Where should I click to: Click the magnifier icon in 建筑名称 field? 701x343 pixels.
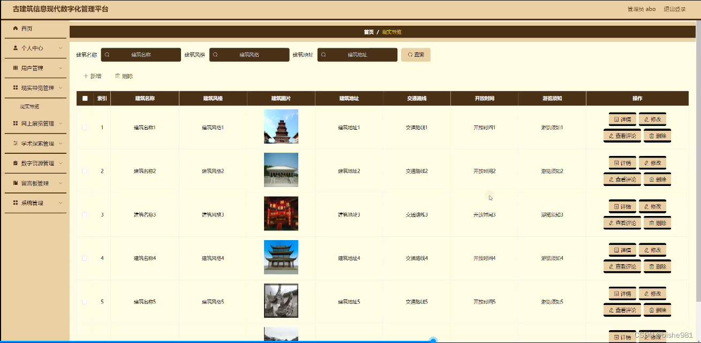coord(107,54)
